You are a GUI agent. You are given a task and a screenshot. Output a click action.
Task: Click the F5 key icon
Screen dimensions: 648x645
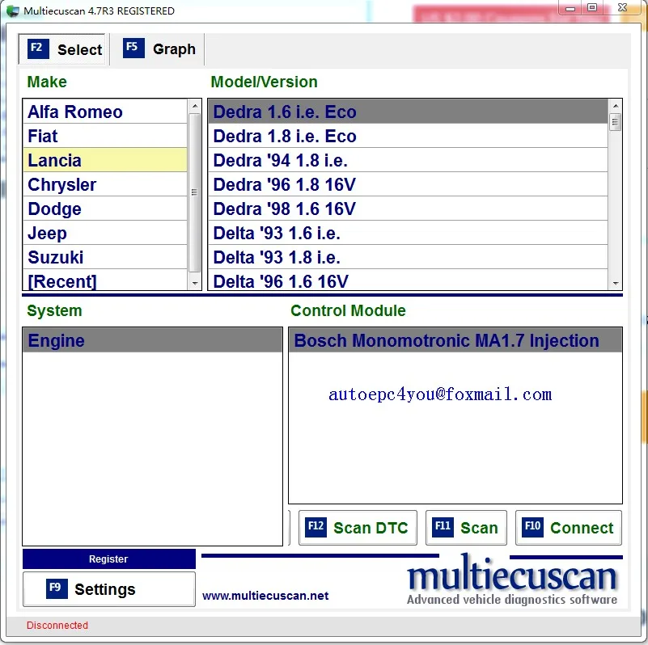point(133,48)
